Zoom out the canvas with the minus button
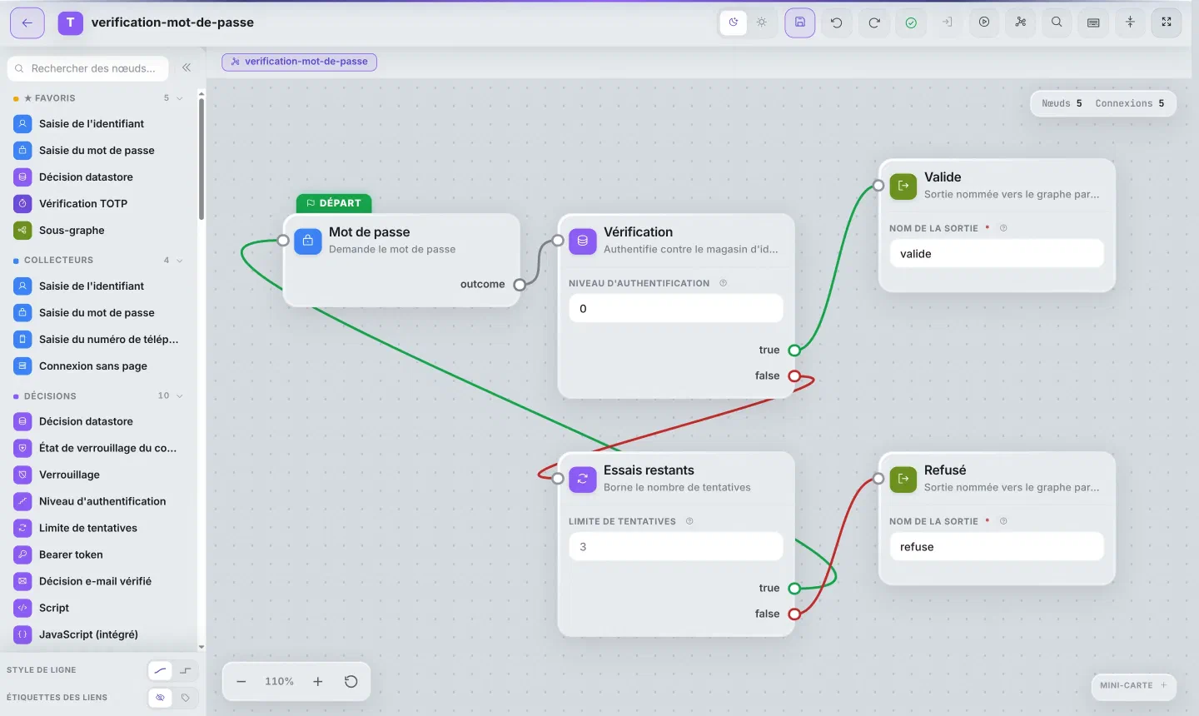This screenshot has width=1199, height=716. click(241, 681)
